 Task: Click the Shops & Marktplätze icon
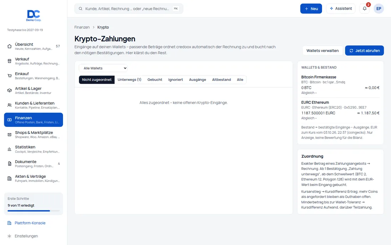pyautogui.click(x=10, y=135)
